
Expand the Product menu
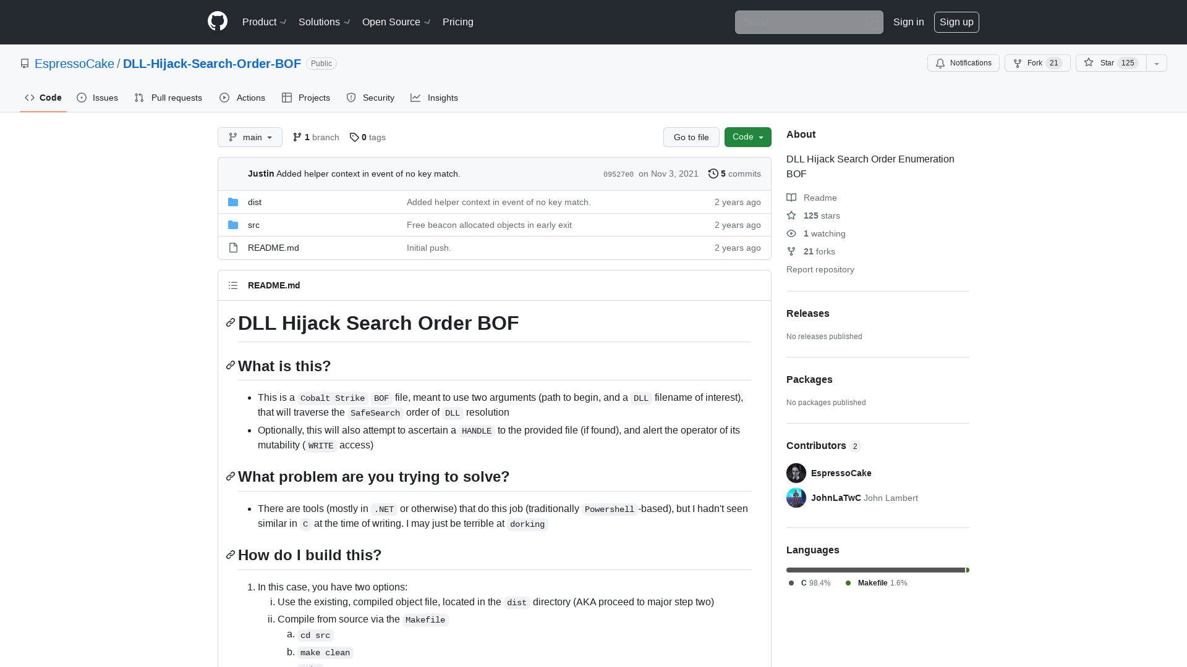[x=265, y=22]
